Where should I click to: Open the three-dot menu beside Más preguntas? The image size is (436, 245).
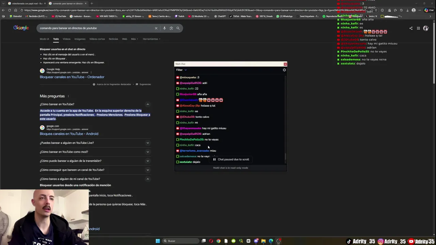[x=68, y=96]
